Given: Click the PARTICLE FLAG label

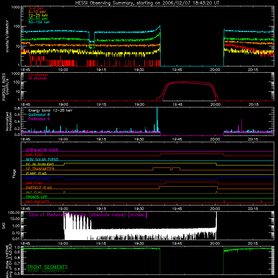Looking at the screenshot, I should click(x=39, y=187).
